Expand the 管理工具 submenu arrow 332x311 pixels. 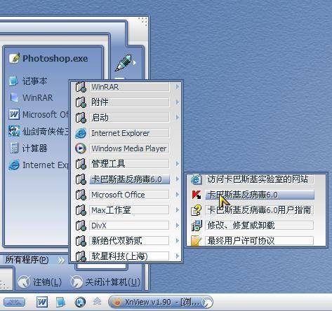pos(178,164)
